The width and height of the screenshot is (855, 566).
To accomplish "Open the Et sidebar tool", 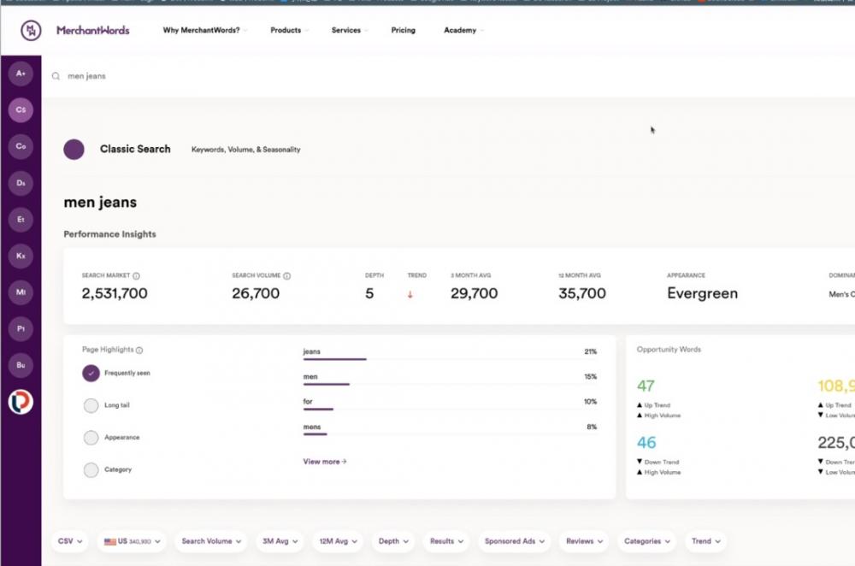I will pyautogui.click(x=21, y=219).
